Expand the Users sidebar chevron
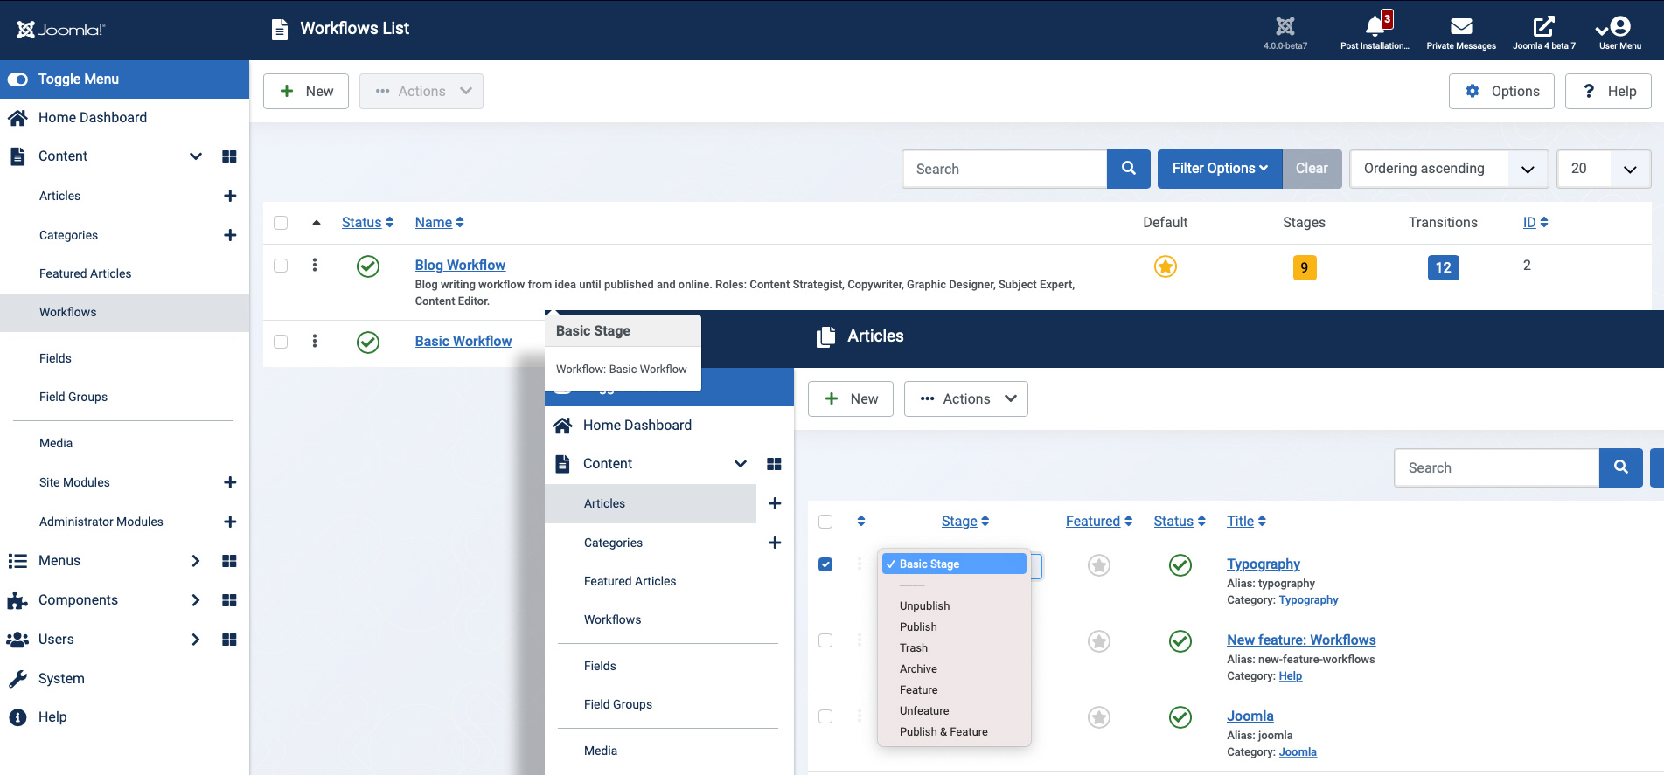 tap(196, 640)
